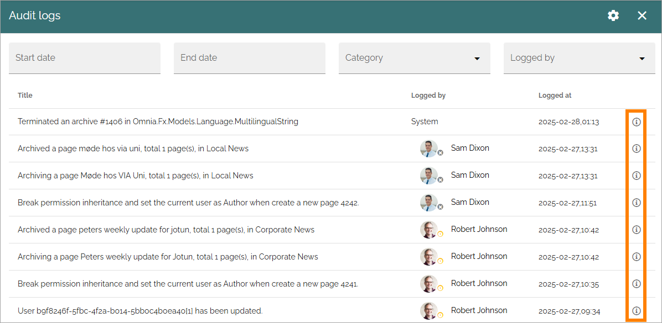The height and width of the screenshot is (323, 662).
Task: Show info for User b9f8246f has been updated
Action: [636, 311]
